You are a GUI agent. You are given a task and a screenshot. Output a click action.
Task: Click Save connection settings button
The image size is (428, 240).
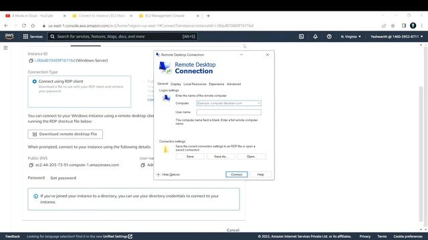(190, 157)
